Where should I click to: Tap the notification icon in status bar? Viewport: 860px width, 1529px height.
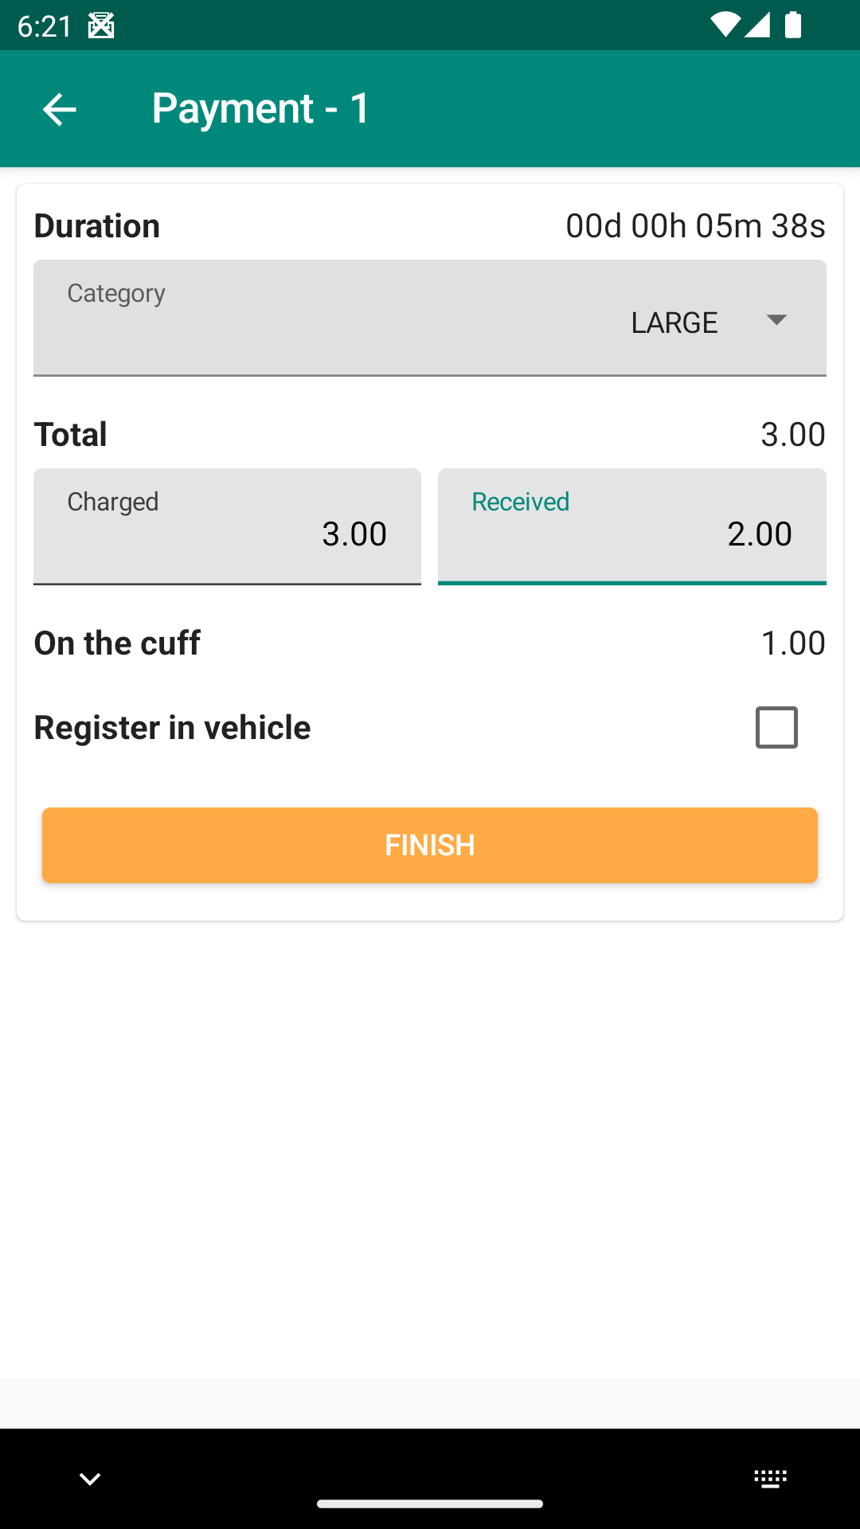pyautogui.click(x=101, y=26)
